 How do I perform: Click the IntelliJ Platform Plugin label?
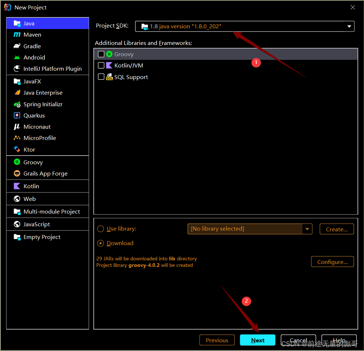pyautogui.click(x=52, y=69)
